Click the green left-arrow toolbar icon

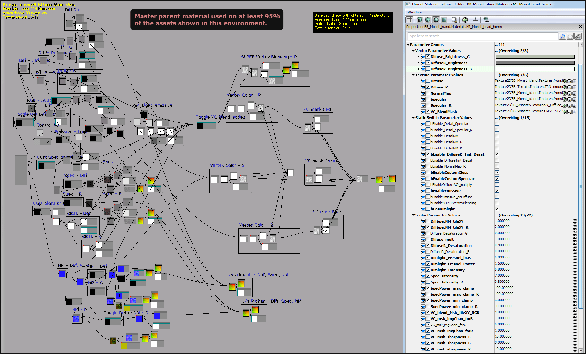(465, 20)
